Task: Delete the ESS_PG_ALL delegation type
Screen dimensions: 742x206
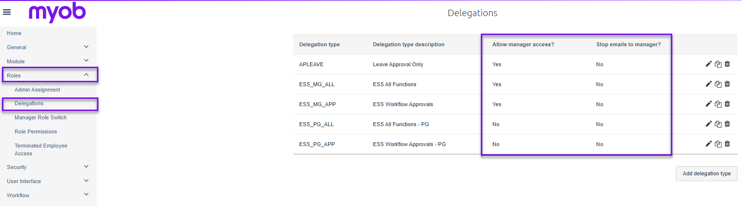Action: point(727,124)
